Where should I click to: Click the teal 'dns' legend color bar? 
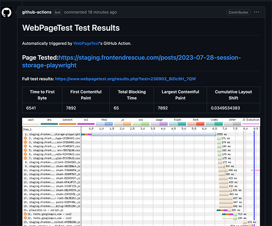click(x=49, y=124)
